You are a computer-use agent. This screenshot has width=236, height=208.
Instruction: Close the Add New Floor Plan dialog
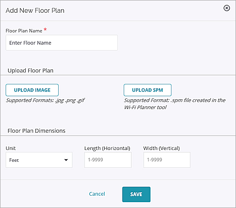coord(227,8)
